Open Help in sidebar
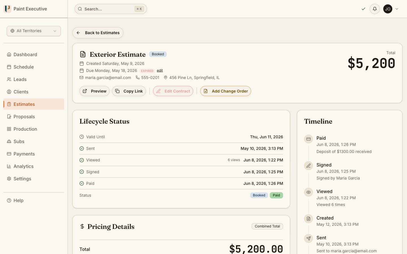The height and width of the screenshot is (254, 407). tap(34, 200)
